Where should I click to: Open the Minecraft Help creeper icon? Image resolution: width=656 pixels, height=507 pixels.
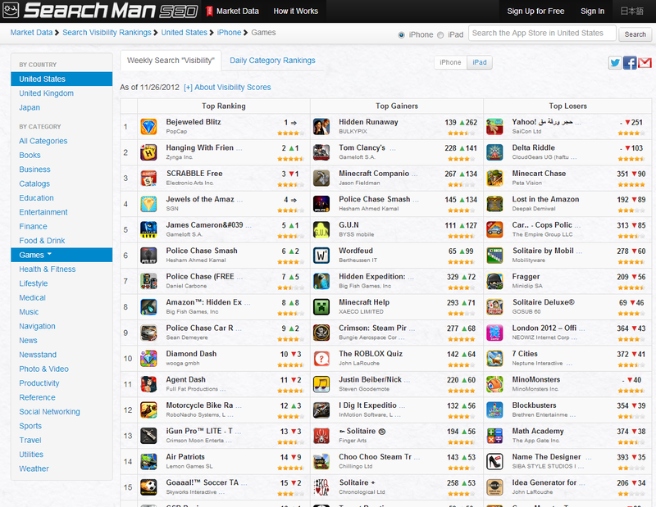coord(321,307)
